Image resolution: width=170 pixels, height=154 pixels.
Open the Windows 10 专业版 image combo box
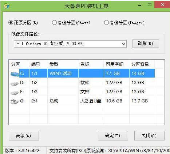coord(70,44)
